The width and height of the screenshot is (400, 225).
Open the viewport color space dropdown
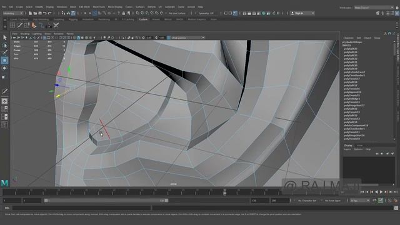(187, 37)
